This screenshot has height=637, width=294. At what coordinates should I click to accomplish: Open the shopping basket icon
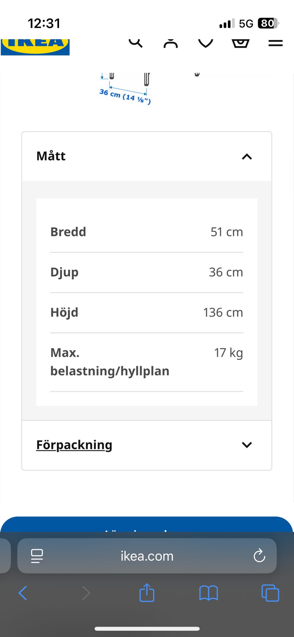[x=240, y=43]
